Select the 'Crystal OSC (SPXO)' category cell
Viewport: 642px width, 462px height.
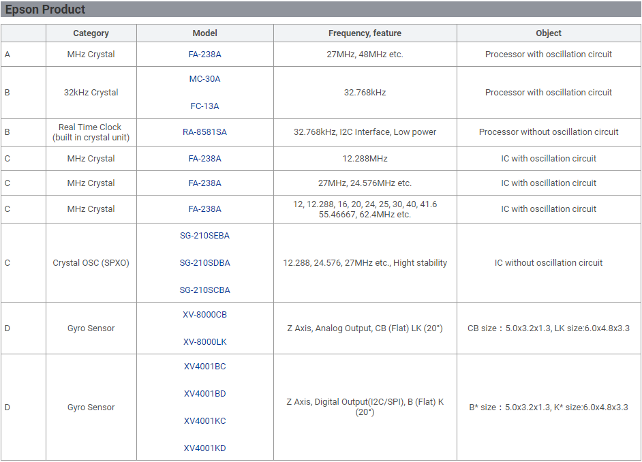coord(91,263)
